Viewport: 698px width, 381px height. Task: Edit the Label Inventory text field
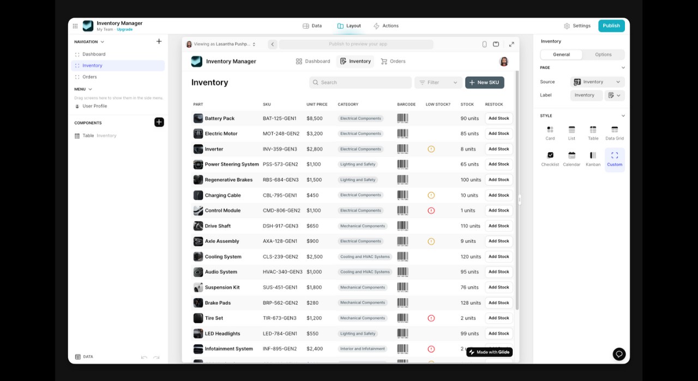point(586,95)
